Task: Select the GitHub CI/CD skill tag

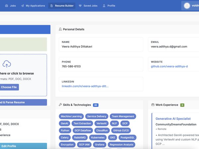Action: (x=121, y=130)
